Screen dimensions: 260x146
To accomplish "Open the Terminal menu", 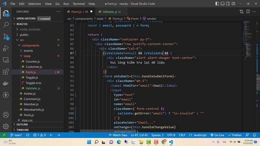I will (78, 4).
